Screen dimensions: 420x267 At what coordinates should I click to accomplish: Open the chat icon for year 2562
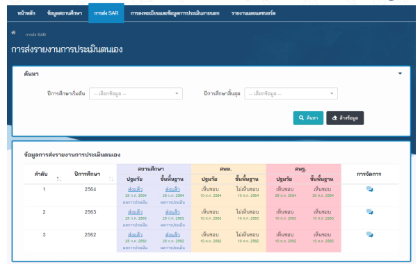370,235
